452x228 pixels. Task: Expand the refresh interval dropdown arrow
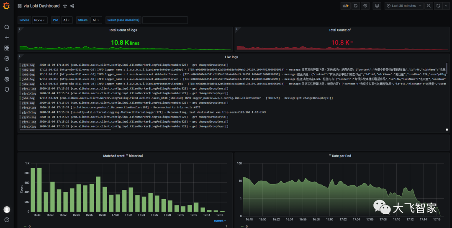click(446, 6)
